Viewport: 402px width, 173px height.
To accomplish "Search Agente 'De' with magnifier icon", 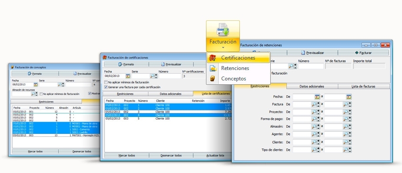I will [x=314, y=134].
